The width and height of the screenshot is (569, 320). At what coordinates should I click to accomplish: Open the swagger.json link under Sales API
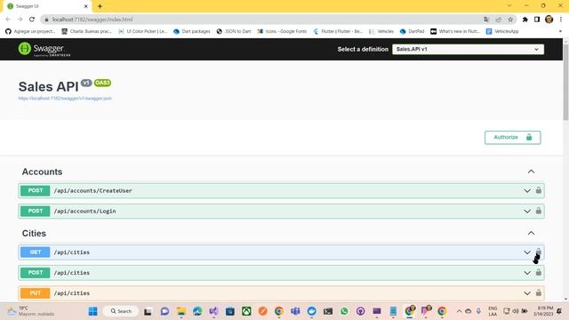(65, 99)
